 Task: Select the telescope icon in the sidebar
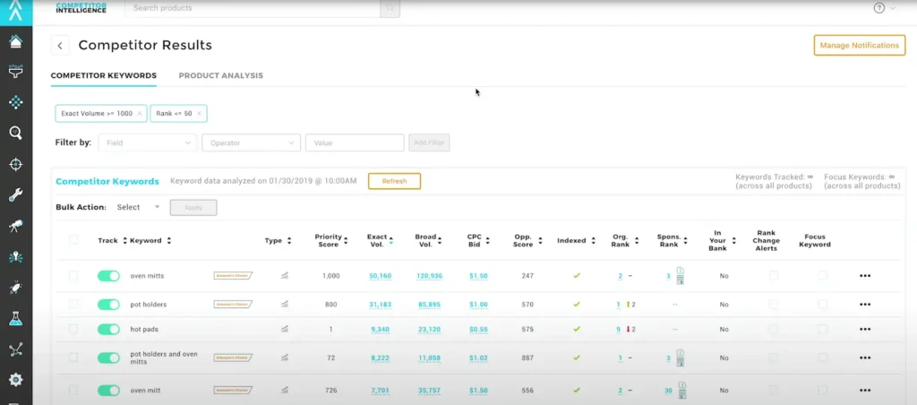pyautogui.click(x=15, y=227)
